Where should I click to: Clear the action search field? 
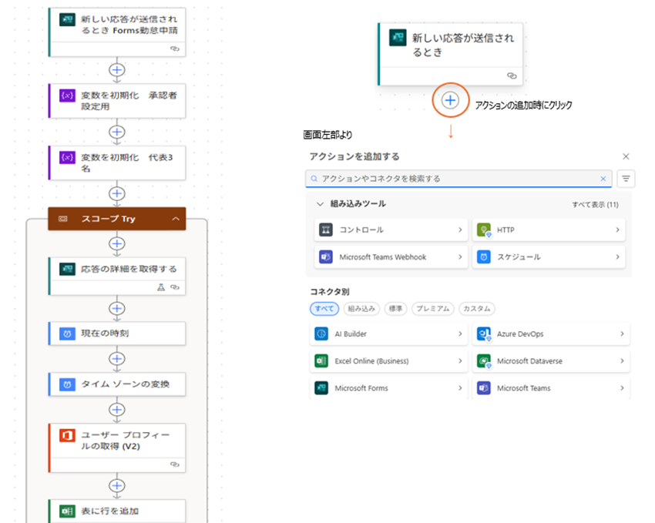coord(603,179)
